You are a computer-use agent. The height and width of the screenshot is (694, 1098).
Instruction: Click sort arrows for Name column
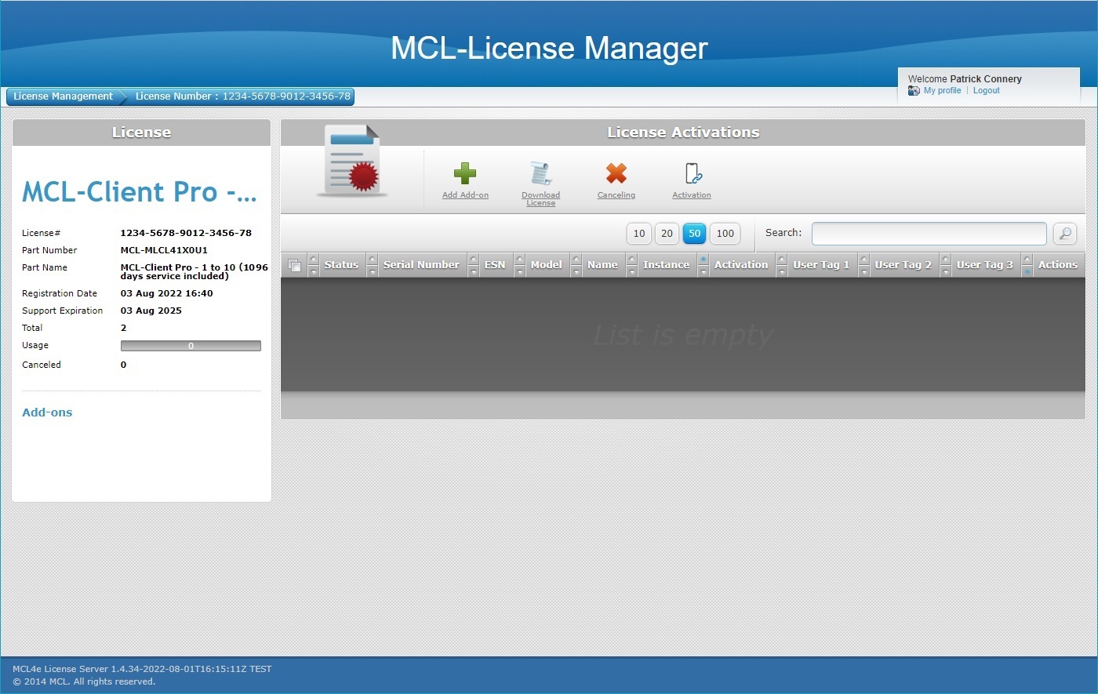click(576, 265)
